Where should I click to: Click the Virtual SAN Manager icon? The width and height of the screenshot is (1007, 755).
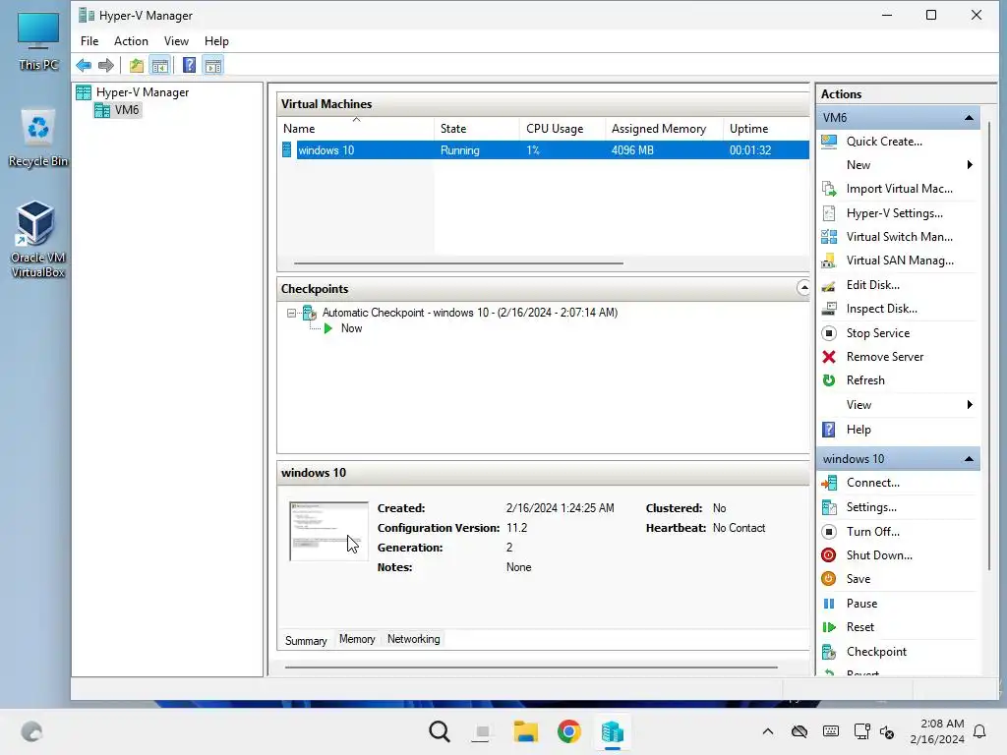829,261
